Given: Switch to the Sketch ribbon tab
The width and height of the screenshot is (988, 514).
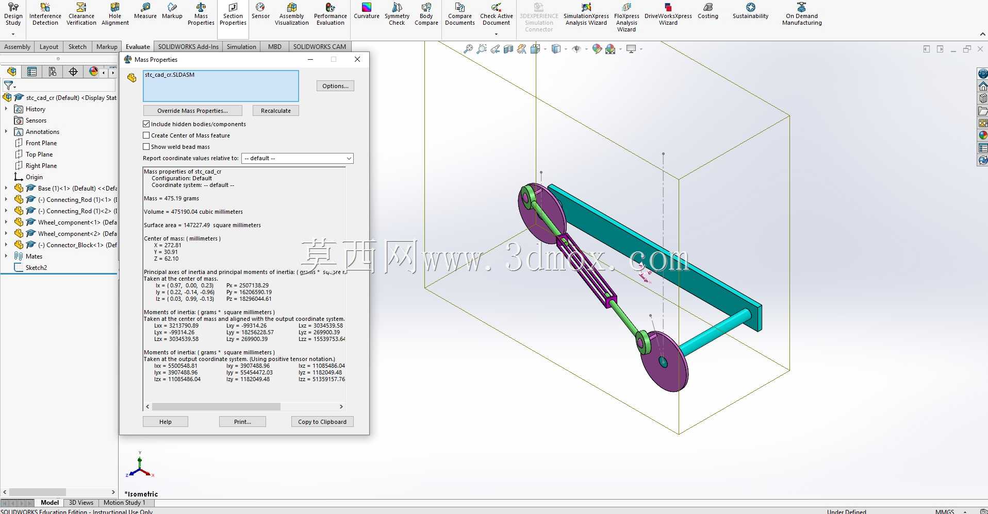Looking at the screenshot, I should 77,47.
